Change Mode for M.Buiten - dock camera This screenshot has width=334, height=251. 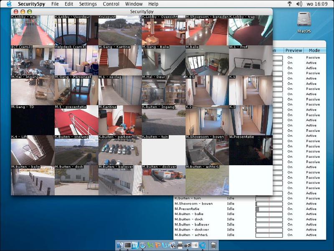(311, 219)
